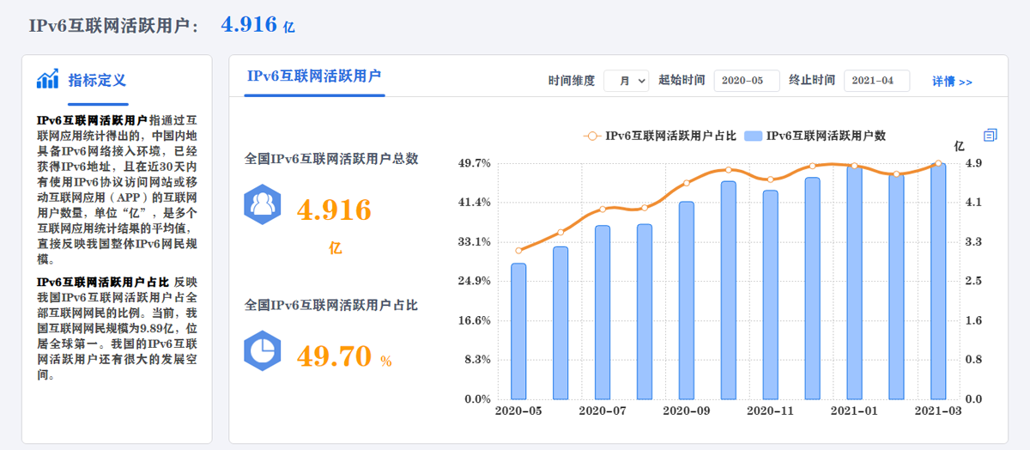The height and width of the screenshot is (450, 1030).
Task: Click the 2020-05 bar in chart
Action: 518,331
